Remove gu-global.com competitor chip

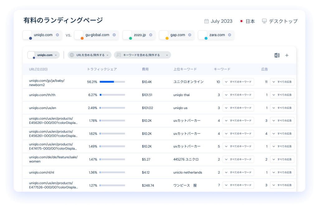click(114, 35)
